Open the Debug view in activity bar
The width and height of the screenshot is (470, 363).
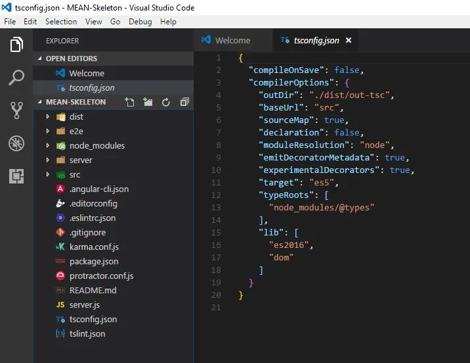pos(16,143)
